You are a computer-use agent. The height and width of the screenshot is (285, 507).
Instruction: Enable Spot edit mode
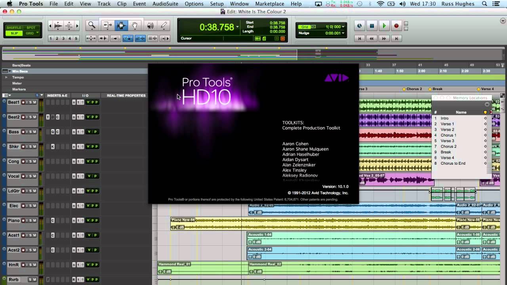click(30, 28)
